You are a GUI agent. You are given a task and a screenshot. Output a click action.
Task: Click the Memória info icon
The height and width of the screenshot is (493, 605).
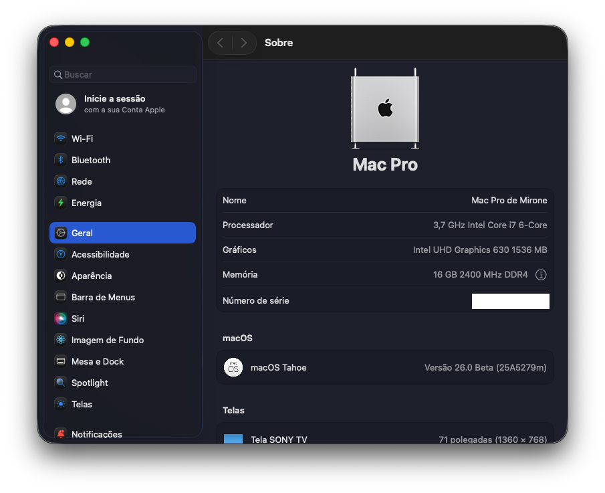(541, 274)
